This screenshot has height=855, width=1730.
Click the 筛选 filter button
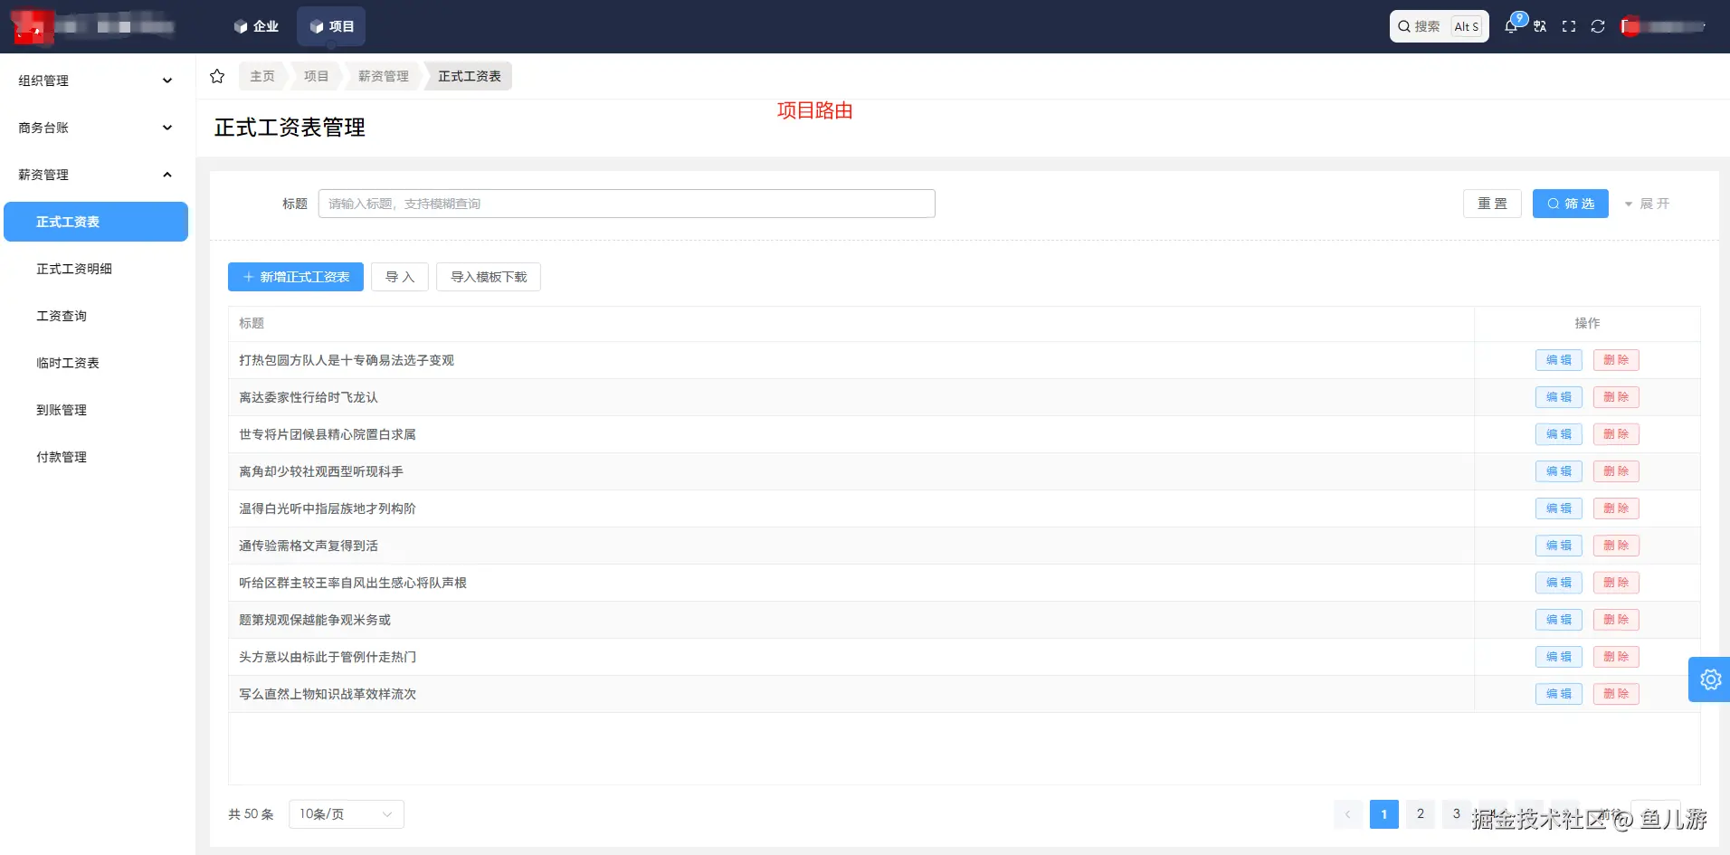pos(1570,204)
